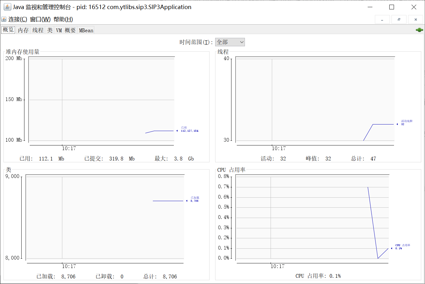Click the 已用: 112.1 Mb value
This screenshot has height=284, width=425.
pos(42,159)
